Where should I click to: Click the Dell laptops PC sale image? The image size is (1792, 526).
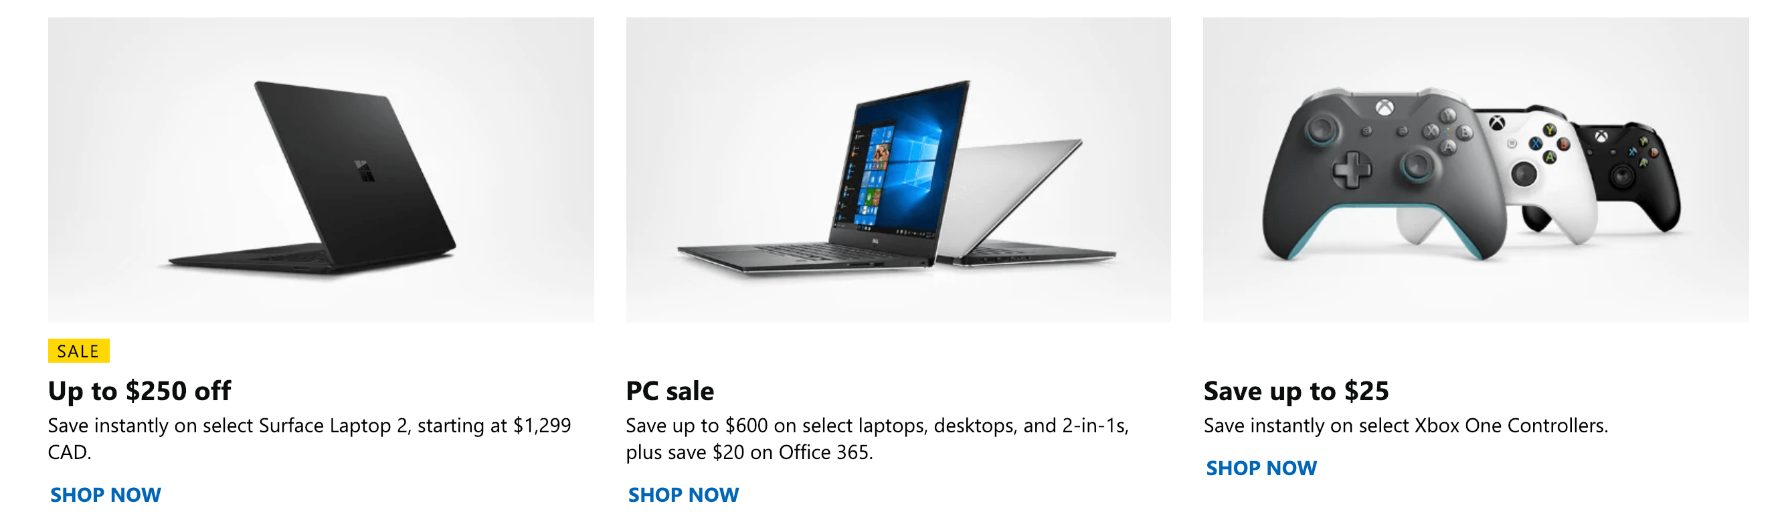coord(898,170)
